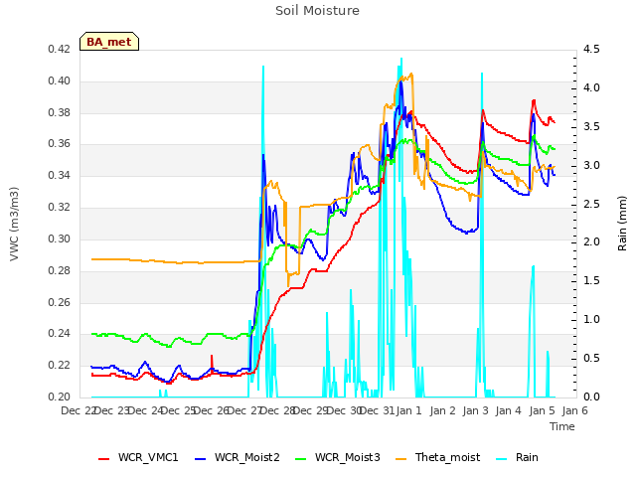636x477 pixels.
Task: Click the 4.0 tick on Rain axis
Action: 591,88
